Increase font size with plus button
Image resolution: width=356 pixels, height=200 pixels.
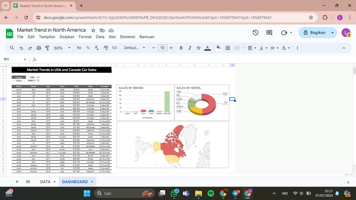(x=171, y=48)
